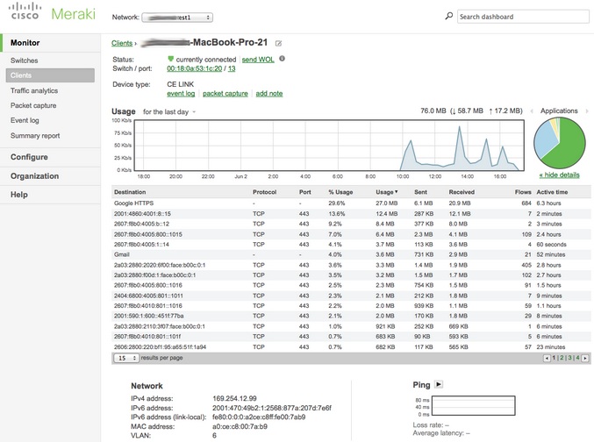Viewport: 594px width, 442px height.
Task: Open Traffic analytics in the sidebar
Action: (x=34, y=90)
